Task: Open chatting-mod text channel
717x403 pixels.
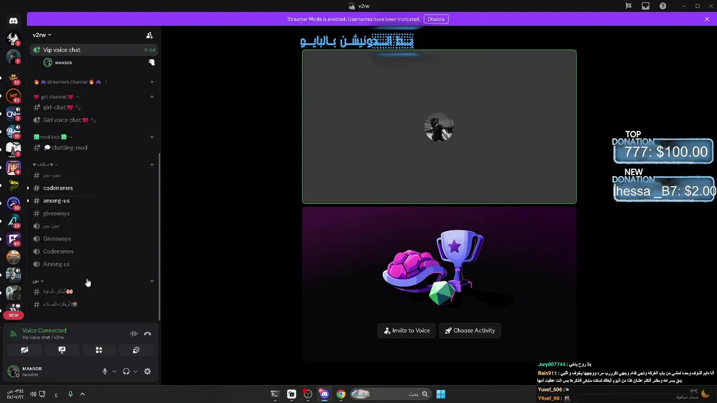Action: click(94, 148)
